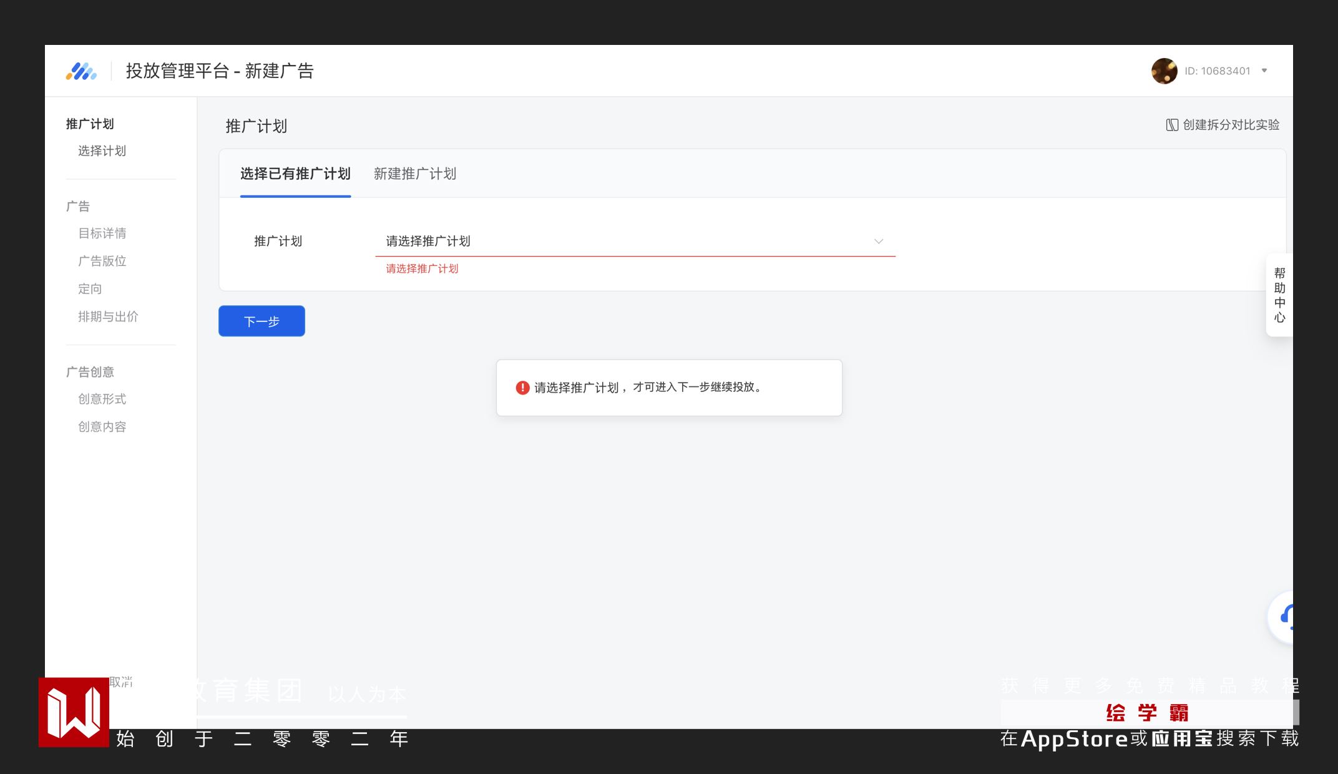This screenshot has width=1338, height=774.
Task: Open the 请选择推广计划 dropdown field
Action: tap(624, 241)
